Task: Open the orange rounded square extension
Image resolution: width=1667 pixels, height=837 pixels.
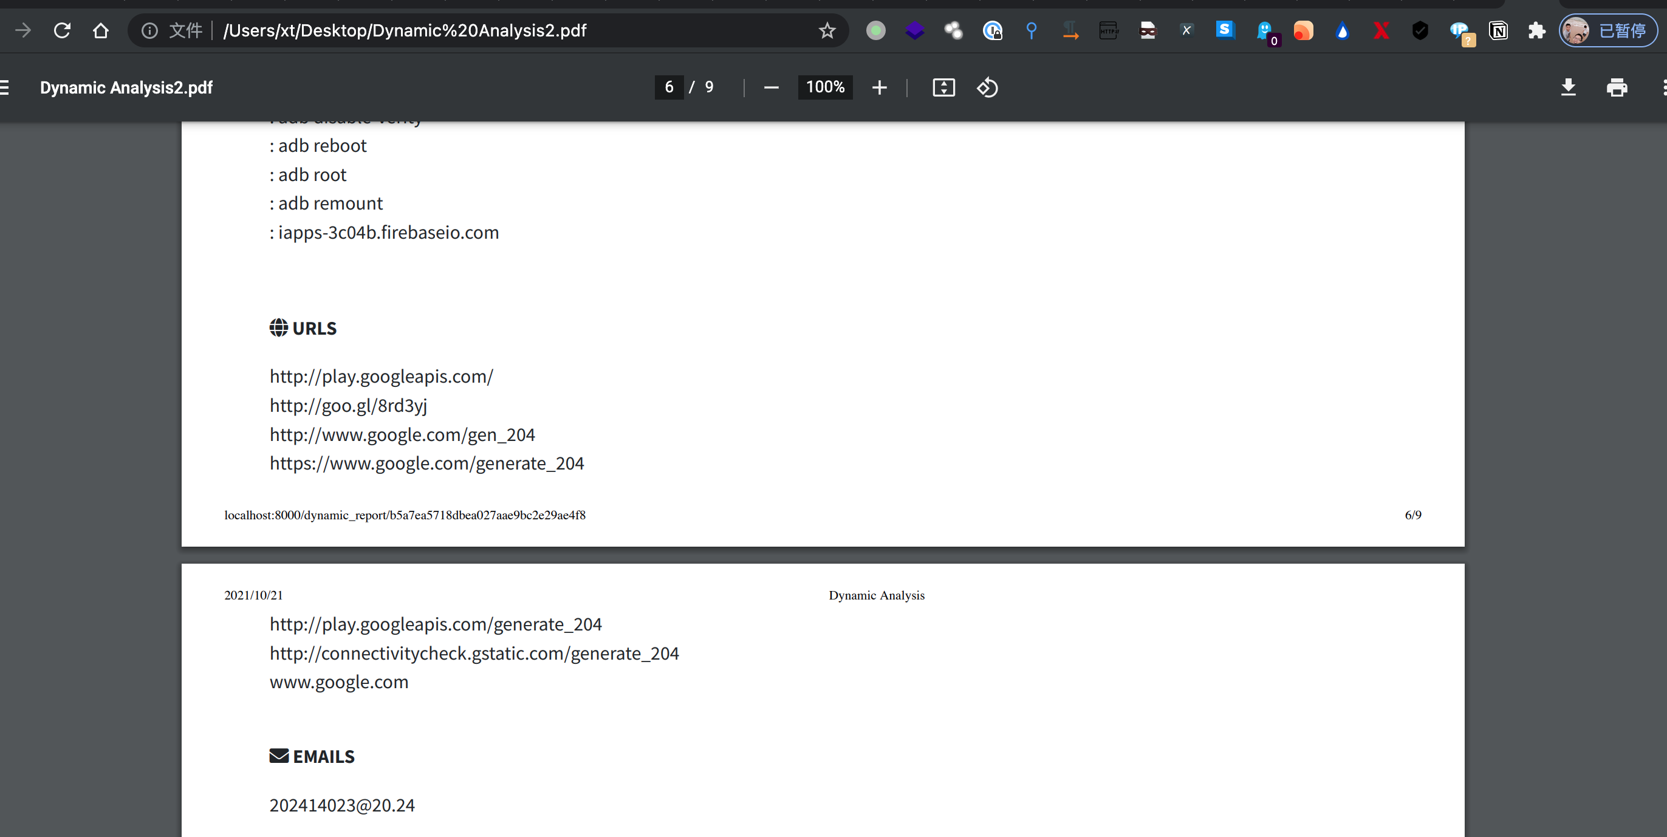Action: [1303, 30]
